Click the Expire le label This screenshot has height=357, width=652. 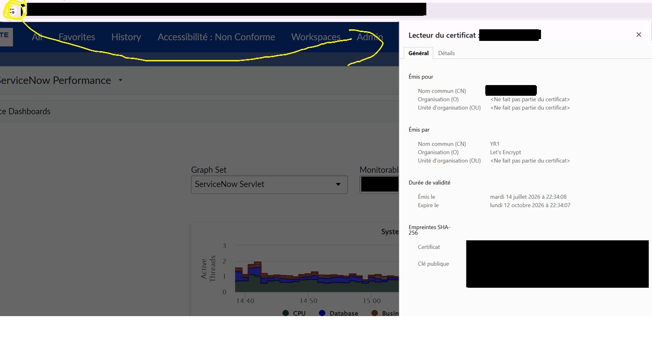pos(428,205)
